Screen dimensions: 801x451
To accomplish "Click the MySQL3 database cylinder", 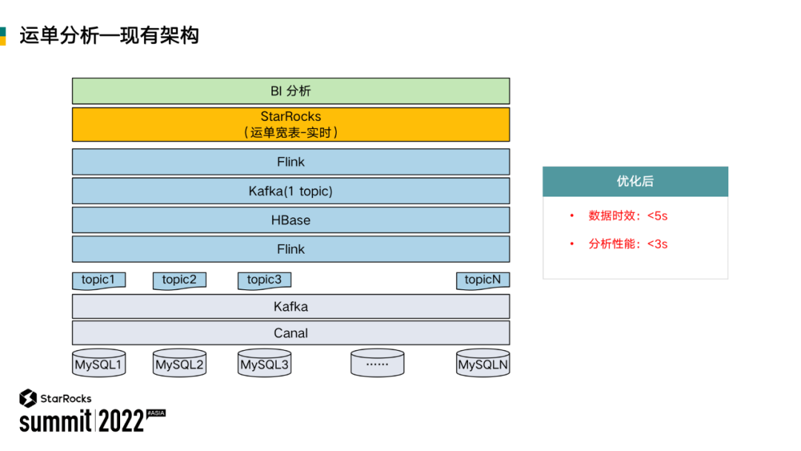I will [264, 363].
